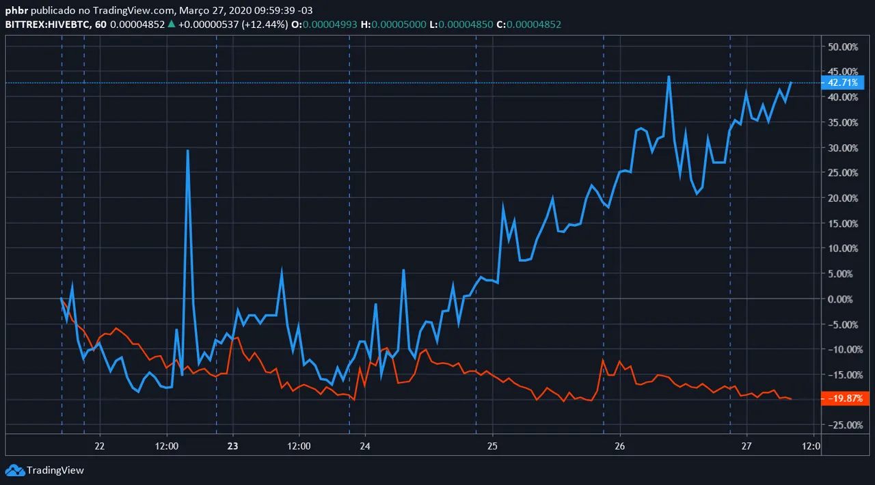
Task: Click the +0.00000537 (+12.44%) change text
Action: coord(232,25)
